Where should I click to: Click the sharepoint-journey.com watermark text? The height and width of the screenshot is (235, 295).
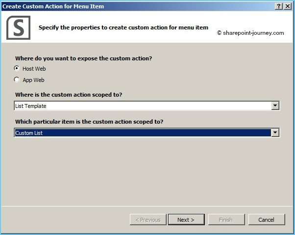[x=250, y=33]
